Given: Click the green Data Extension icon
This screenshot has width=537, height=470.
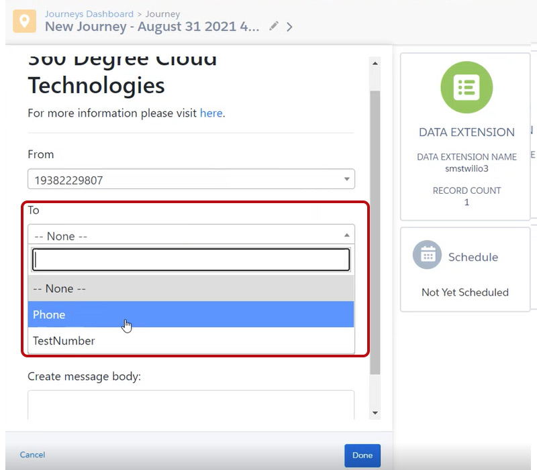Looking at the screenshot, I should coord(467,88).
